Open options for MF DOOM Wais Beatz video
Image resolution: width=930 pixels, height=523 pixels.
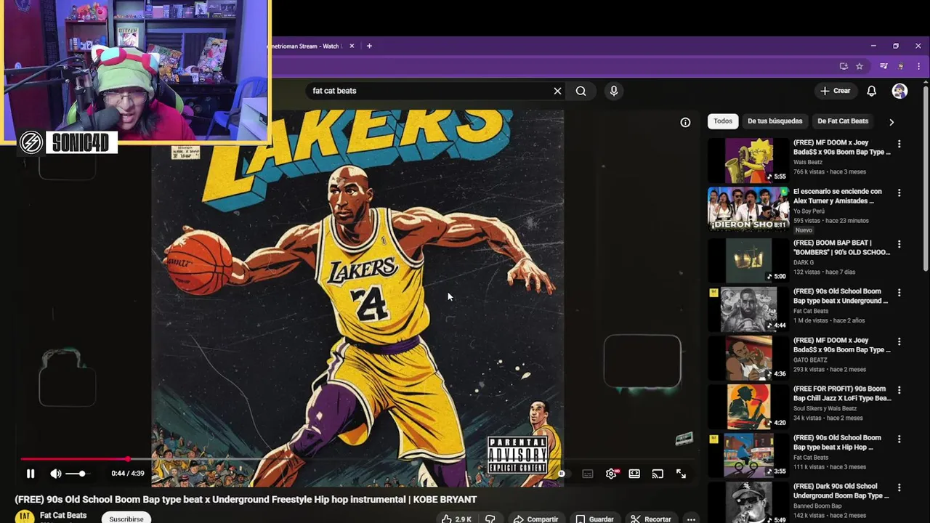pos(899,144)
